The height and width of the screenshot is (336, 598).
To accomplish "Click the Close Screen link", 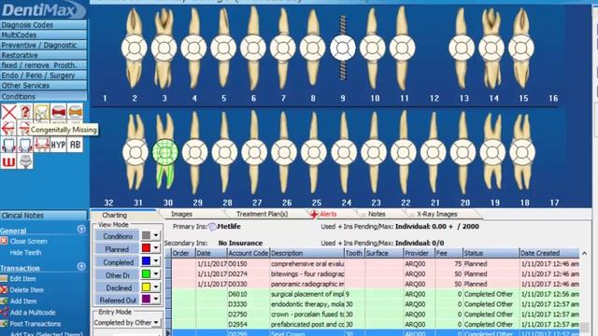I will point(29,241).
